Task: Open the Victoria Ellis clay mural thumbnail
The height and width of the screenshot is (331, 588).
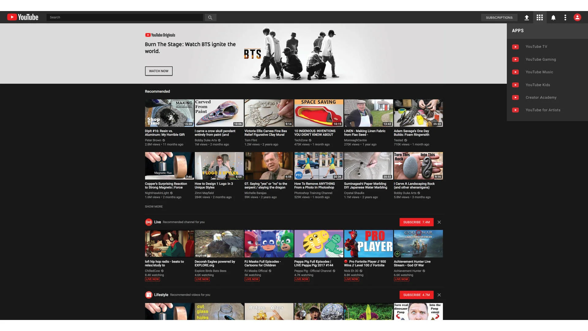Action: tap(269, 113)
